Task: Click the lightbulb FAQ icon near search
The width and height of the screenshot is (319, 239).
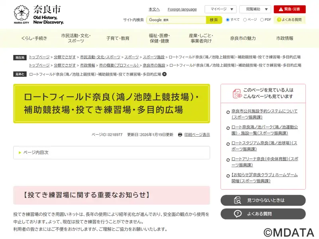Action: [278, 20]
